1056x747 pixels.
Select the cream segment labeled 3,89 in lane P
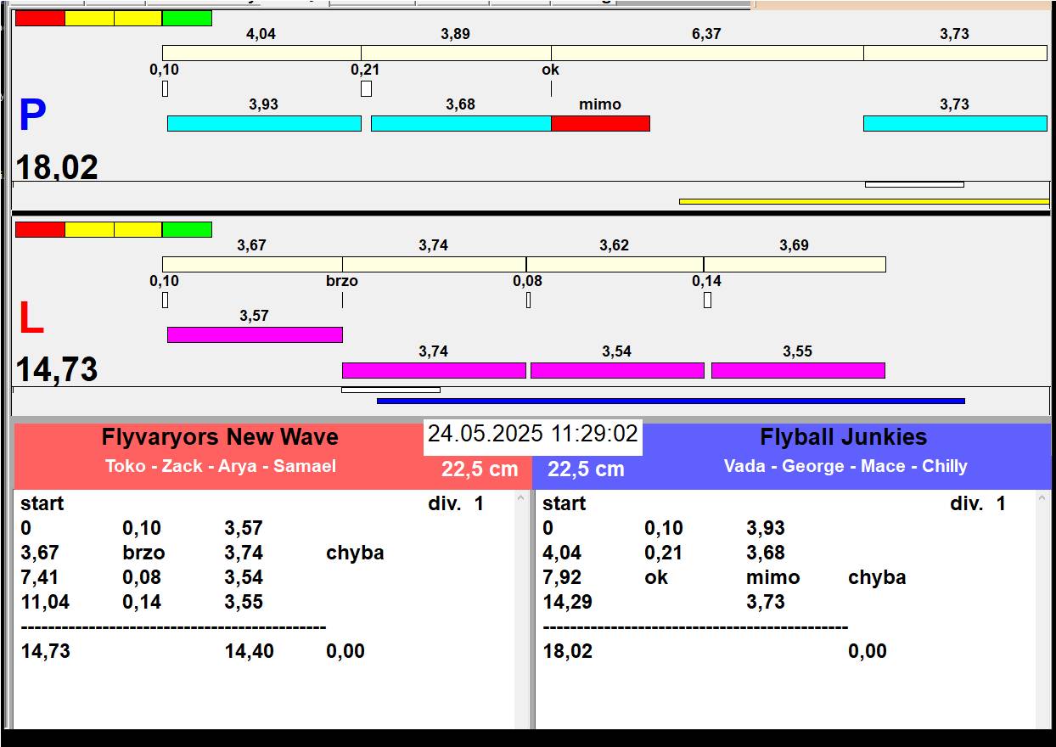pyautogui.click(x=456, y=53)
